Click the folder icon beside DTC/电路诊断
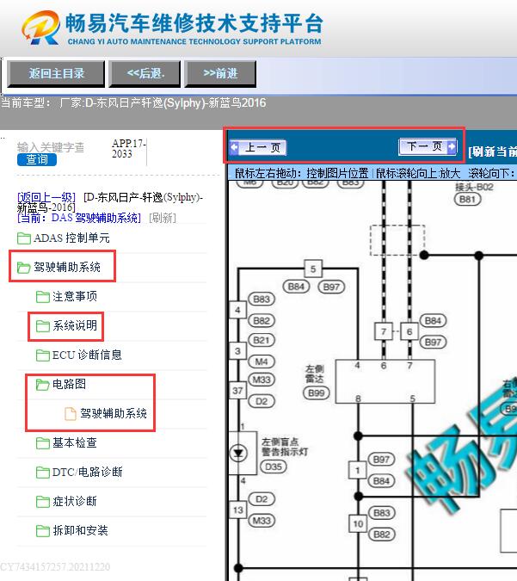 (43, 473)
